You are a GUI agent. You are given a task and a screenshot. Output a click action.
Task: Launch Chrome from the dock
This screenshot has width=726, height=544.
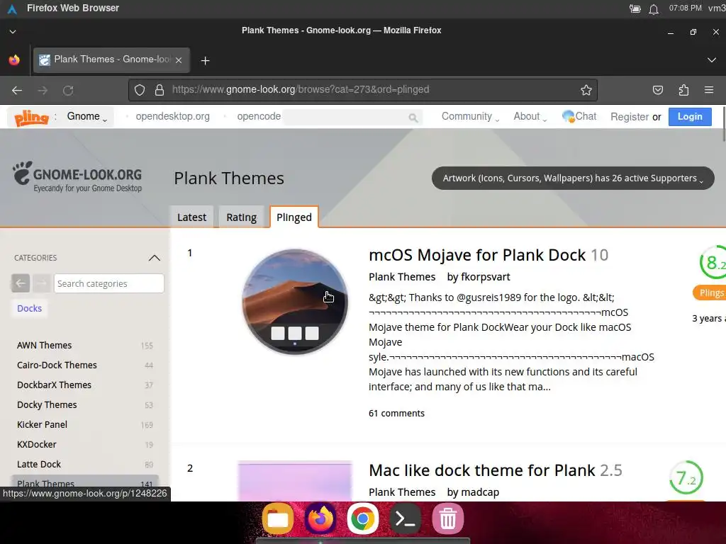(x=362, y=518)
